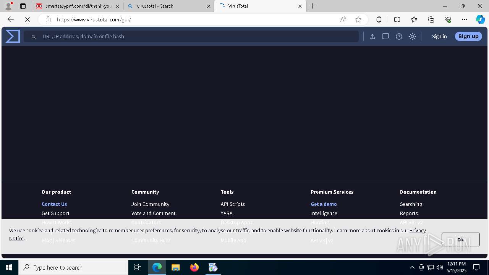The width and height of the screenshot is (489, 275).
Task: Toggle Split screen icon
Action: (397, 19)
